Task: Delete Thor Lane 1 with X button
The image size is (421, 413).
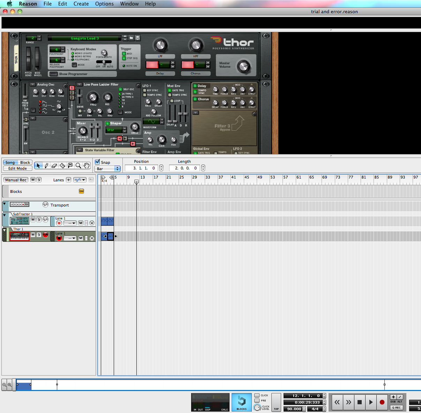Action: (92, 238)
